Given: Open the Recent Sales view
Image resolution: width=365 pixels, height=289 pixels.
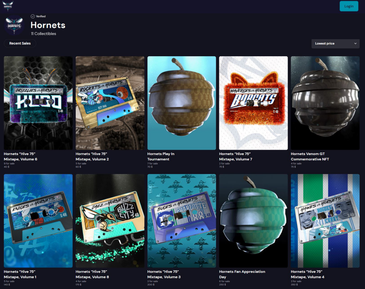Looking at the screenshot, I should (20, 43).
